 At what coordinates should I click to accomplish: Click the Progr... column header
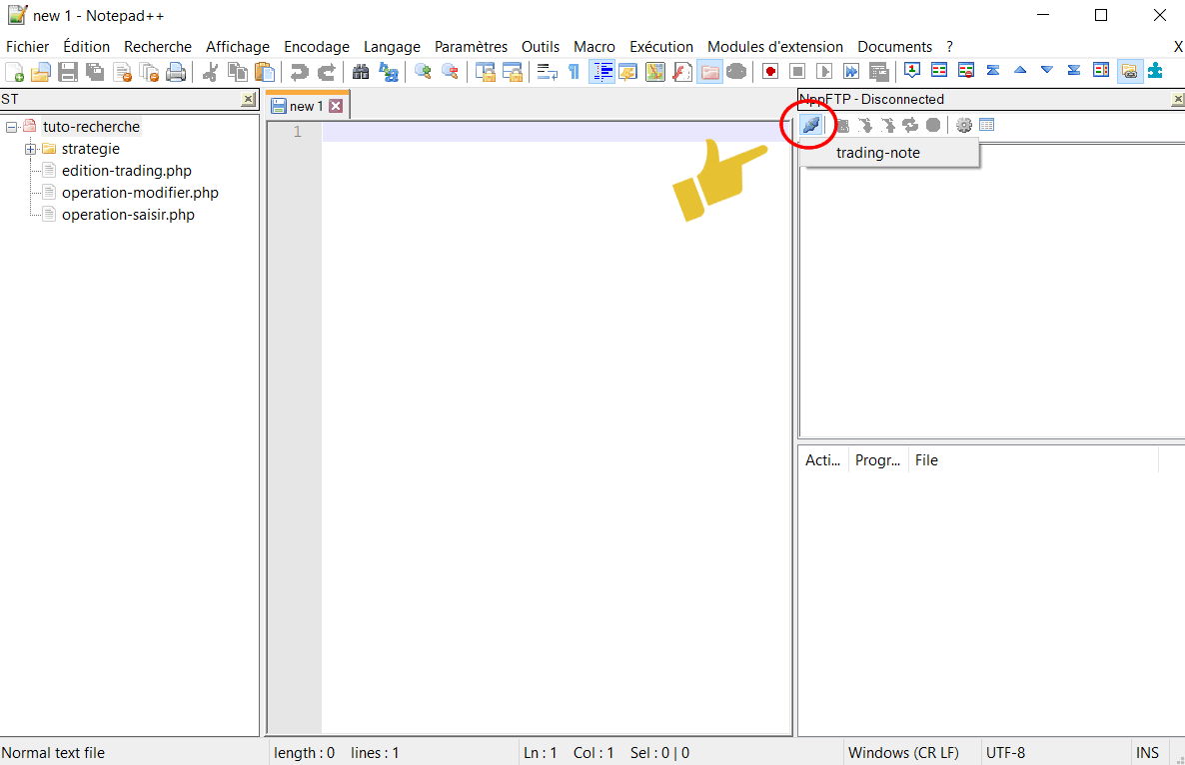coord(877,460)
